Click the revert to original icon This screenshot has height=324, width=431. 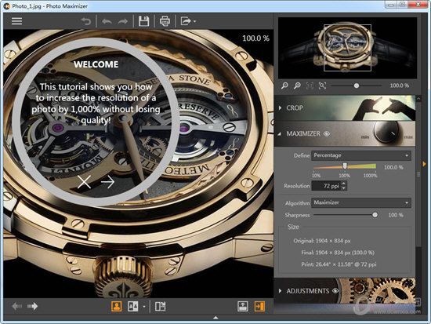pyautogui.click(x=86, y=21)
